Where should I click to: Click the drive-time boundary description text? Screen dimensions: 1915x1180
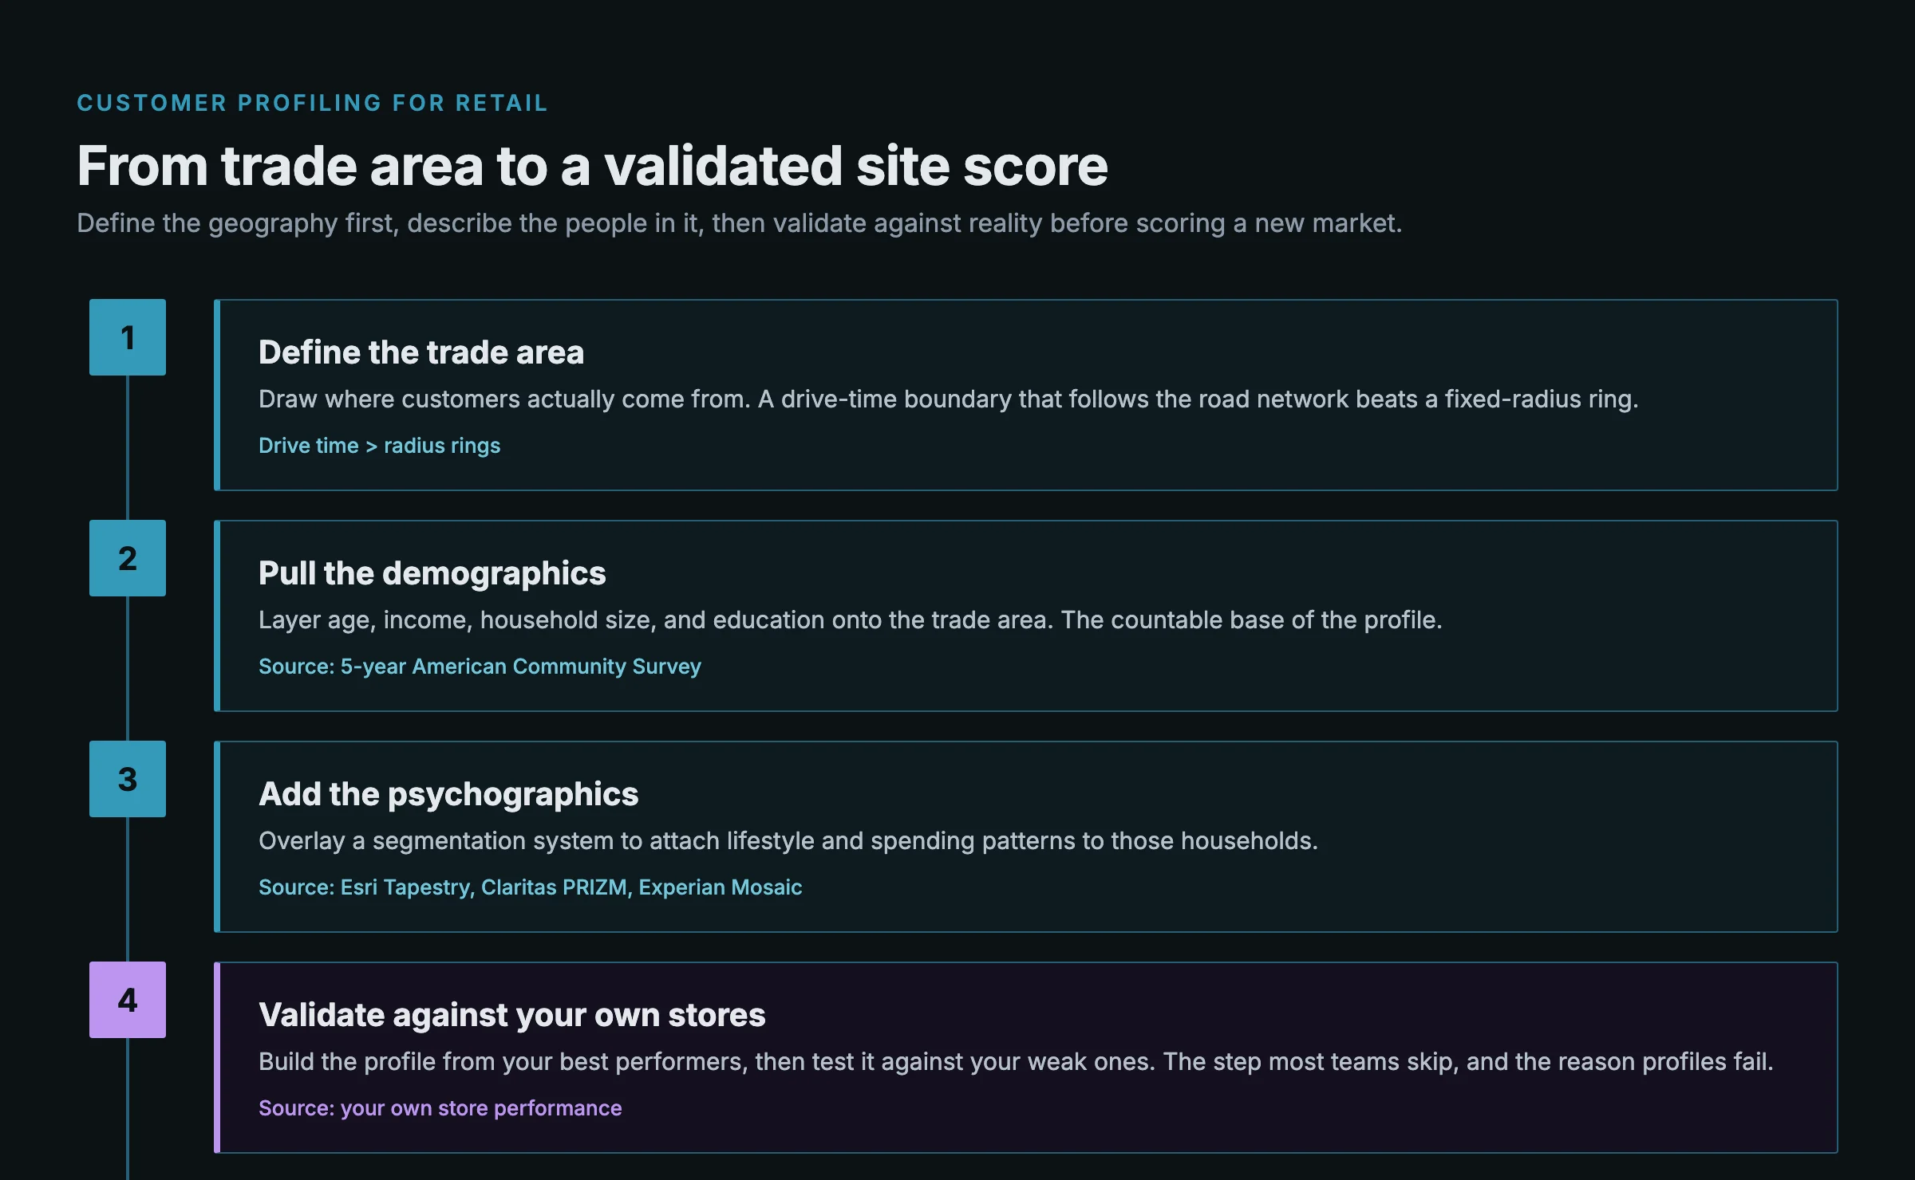point(949,399)
